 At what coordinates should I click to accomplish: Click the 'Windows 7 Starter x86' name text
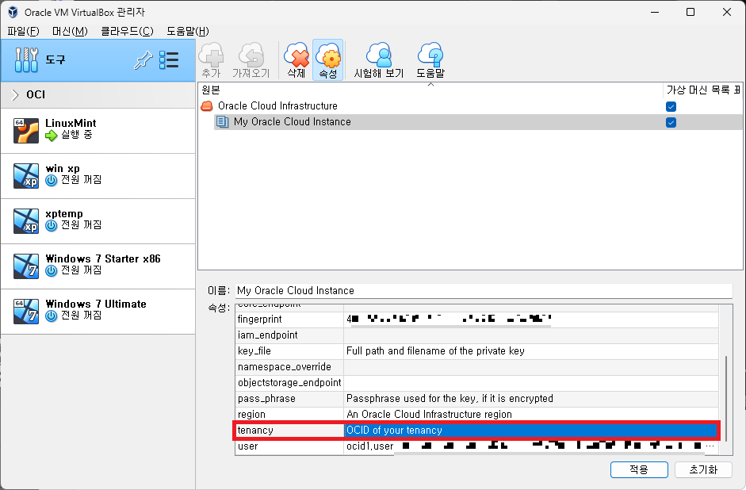[x=103, y=258]
